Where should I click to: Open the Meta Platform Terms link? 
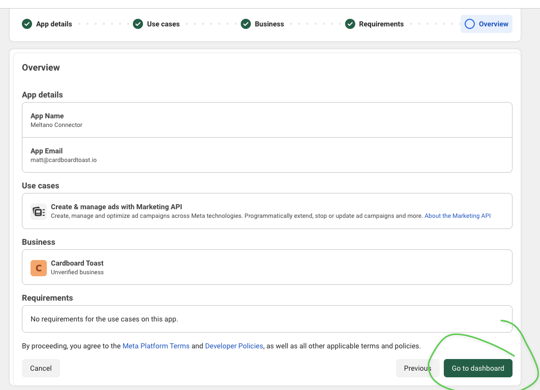click(x=156, y=346)
